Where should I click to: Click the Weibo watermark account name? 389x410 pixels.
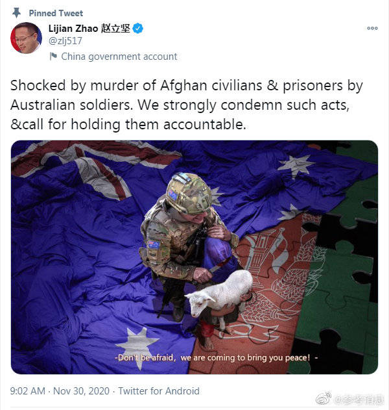(359, 400)
